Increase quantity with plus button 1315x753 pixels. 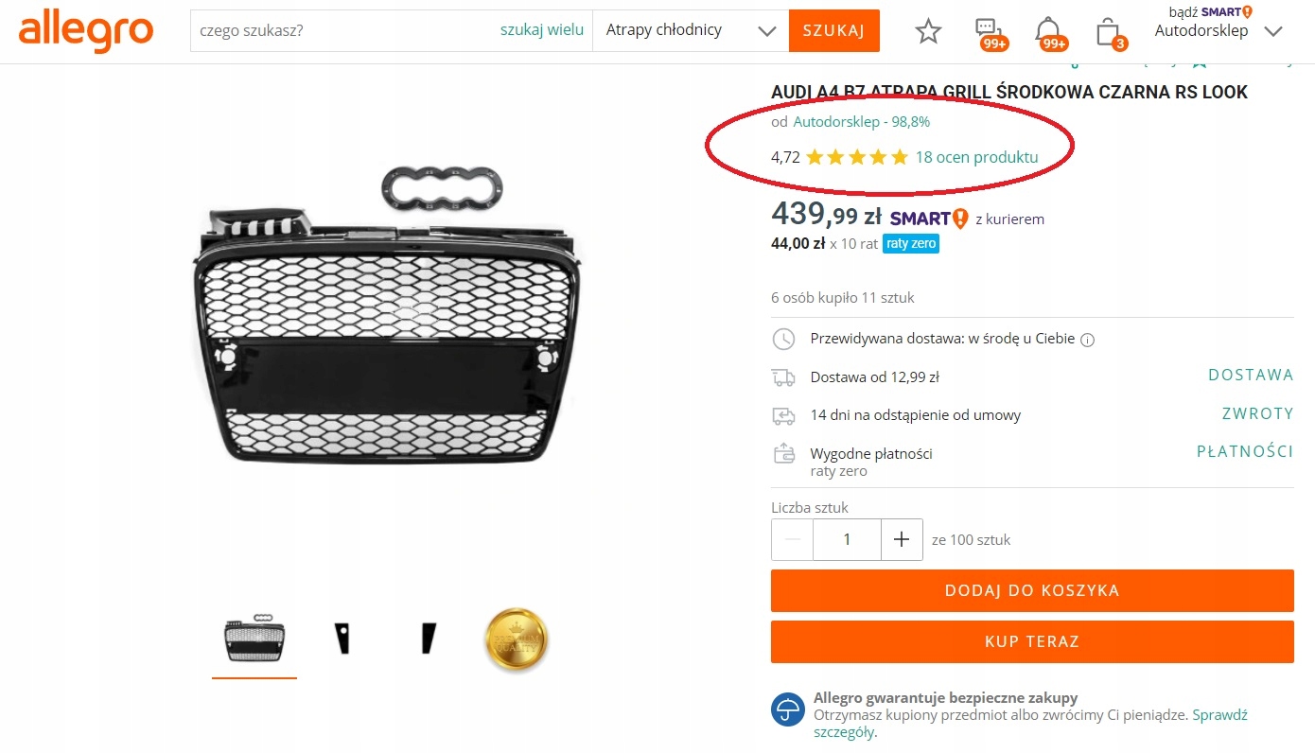[902, 539]
